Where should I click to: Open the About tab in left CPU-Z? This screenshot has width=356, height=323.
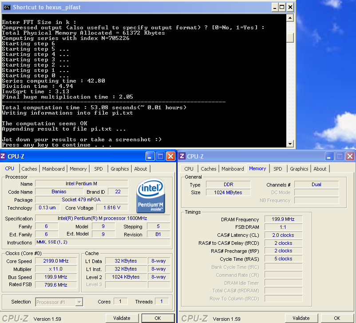141,169
